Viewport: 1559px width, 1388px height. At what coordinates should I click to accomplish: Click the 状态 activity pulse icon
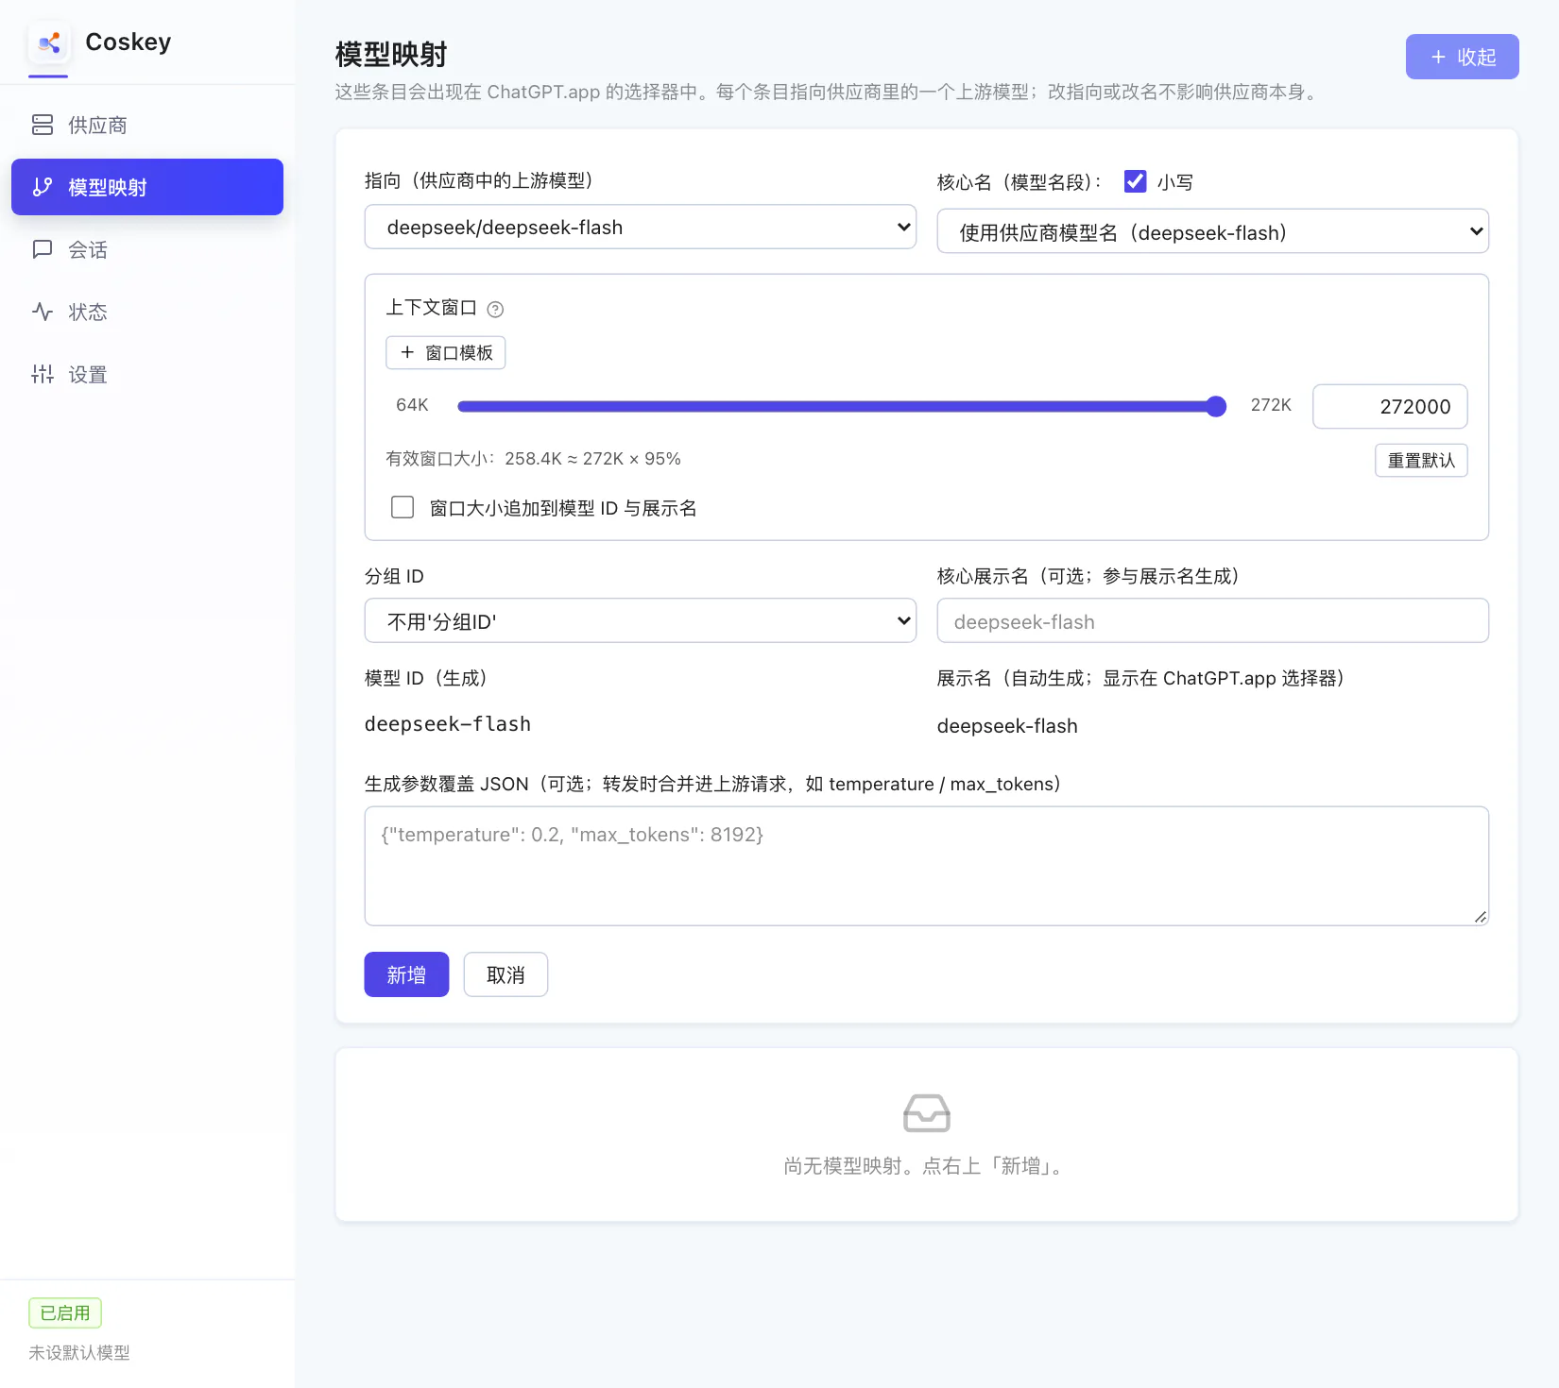[43, 312]
